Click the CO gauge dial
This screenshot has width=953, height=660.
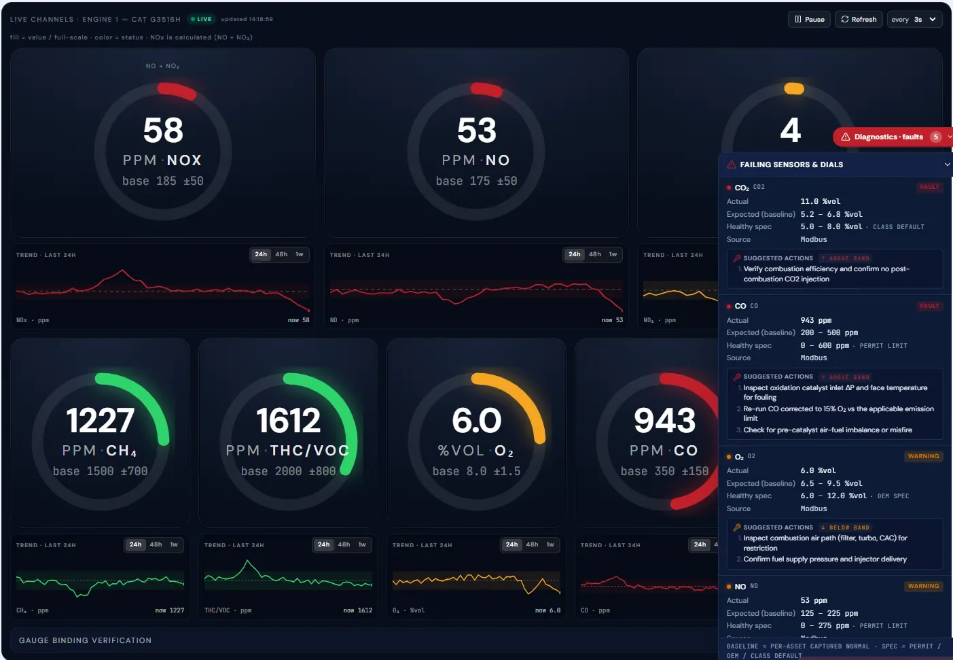(x=657, y=441)
